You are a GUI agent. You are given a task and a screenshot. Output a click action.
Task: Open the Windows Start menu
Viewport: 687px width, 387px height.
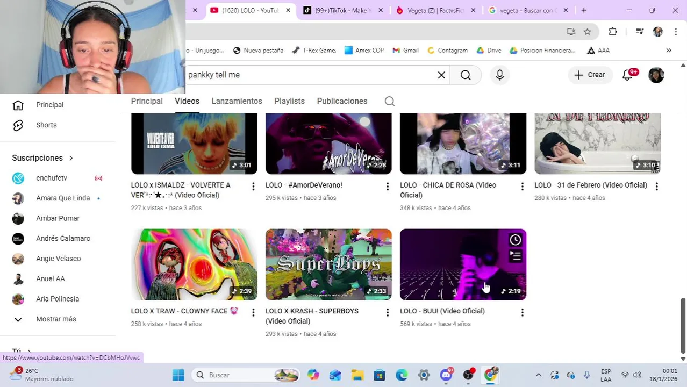tap(178, 375)
